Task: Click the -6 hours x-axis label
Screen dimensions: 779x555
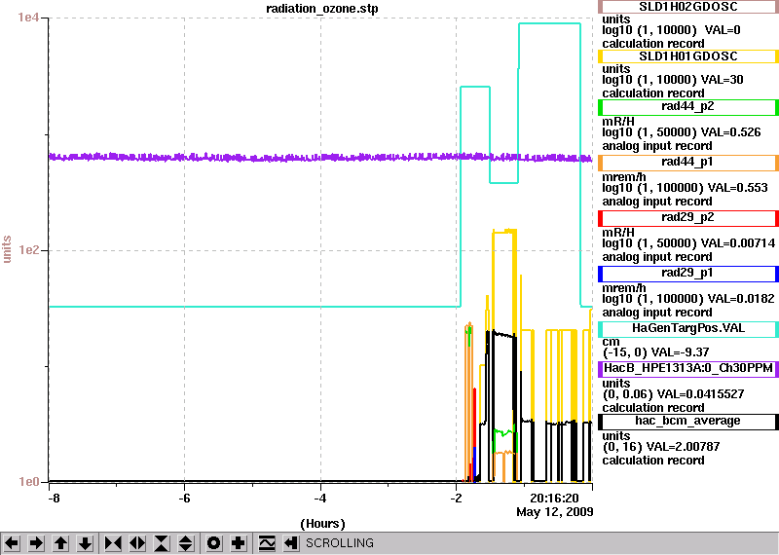Action: 184,498
